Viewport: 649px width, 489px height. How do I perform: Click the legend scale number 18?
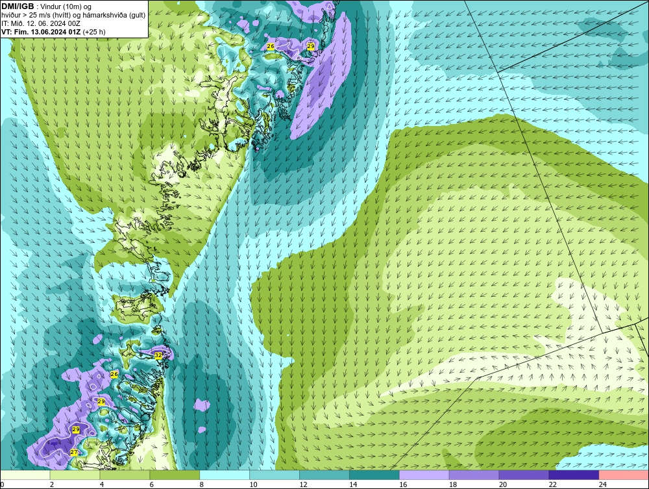tap(453, 484)
